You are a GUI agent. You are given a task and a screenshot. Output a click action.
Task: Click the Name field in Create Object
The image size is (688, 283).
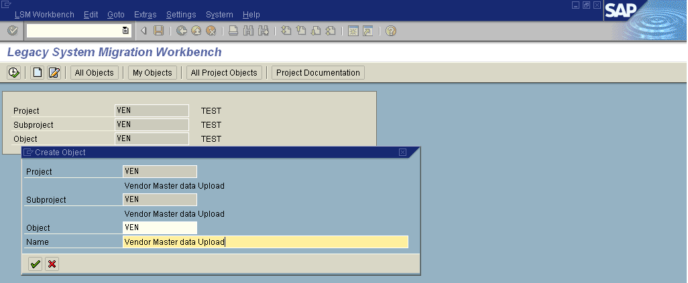[x=266, y=242]
